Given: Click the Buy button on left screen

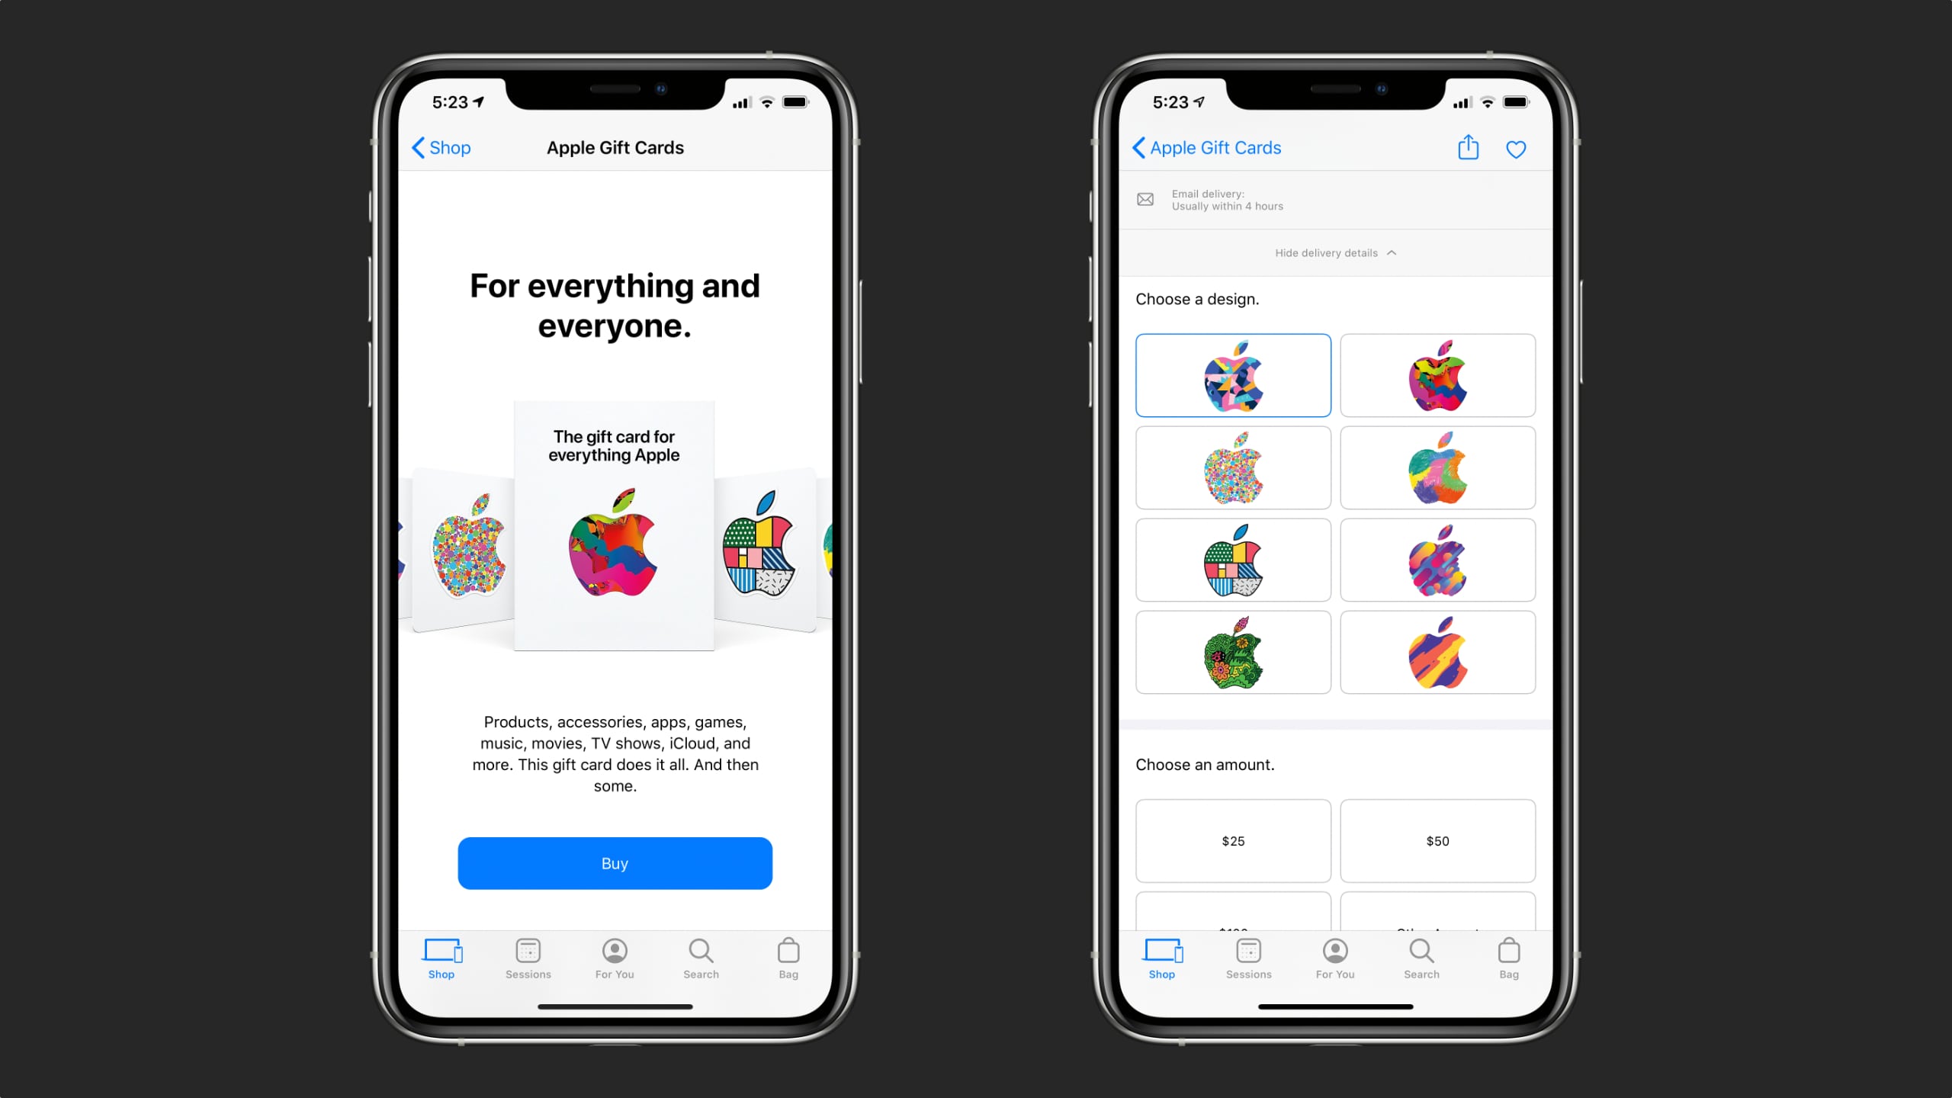Looking at the screenshot, I should (614, 863).
